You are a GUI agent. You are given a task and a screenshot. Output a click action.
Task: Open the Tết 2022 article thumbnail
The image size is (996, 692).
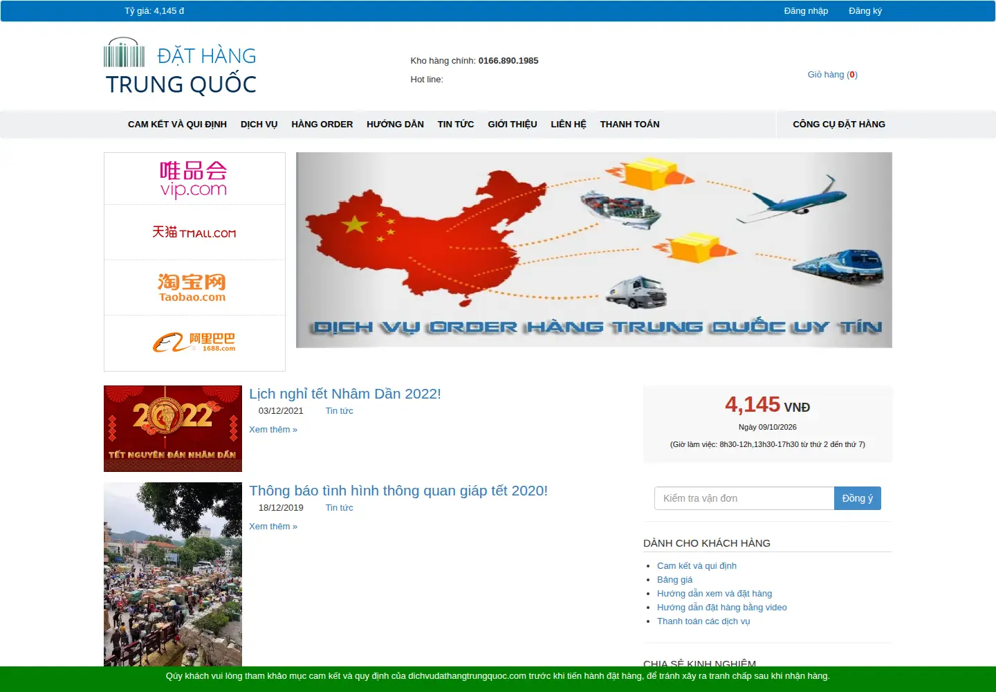point(173,428)
